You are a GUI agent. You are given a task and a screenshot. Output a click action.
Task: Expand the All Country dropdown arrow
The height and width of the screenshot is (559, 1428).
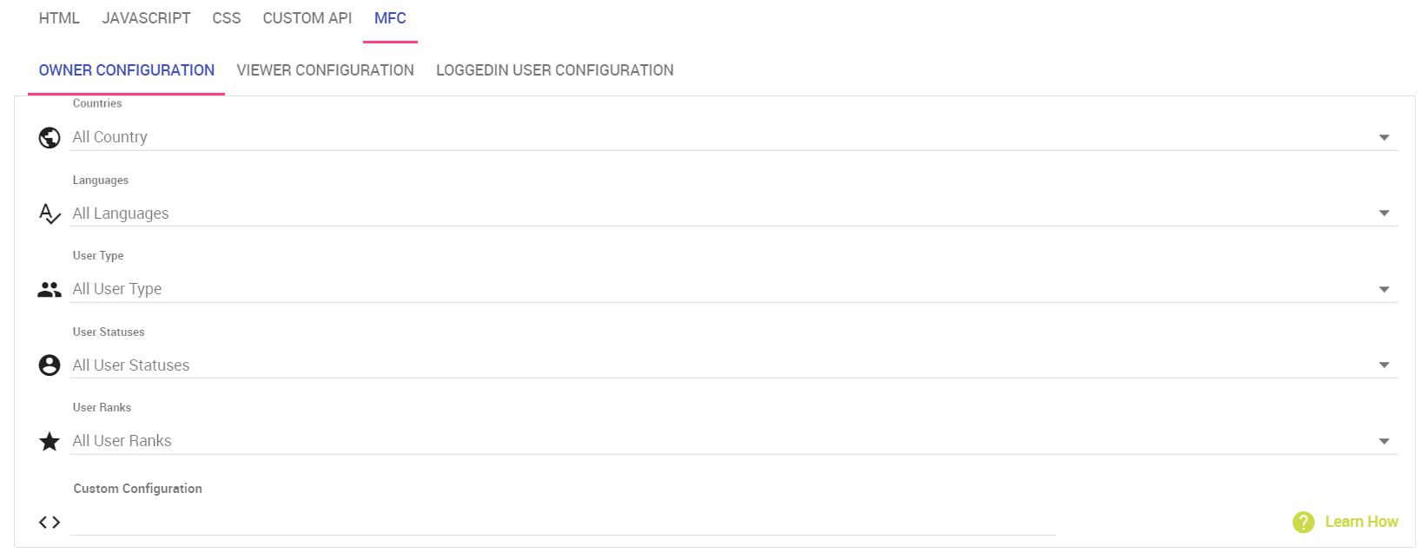coord(1384,138)
